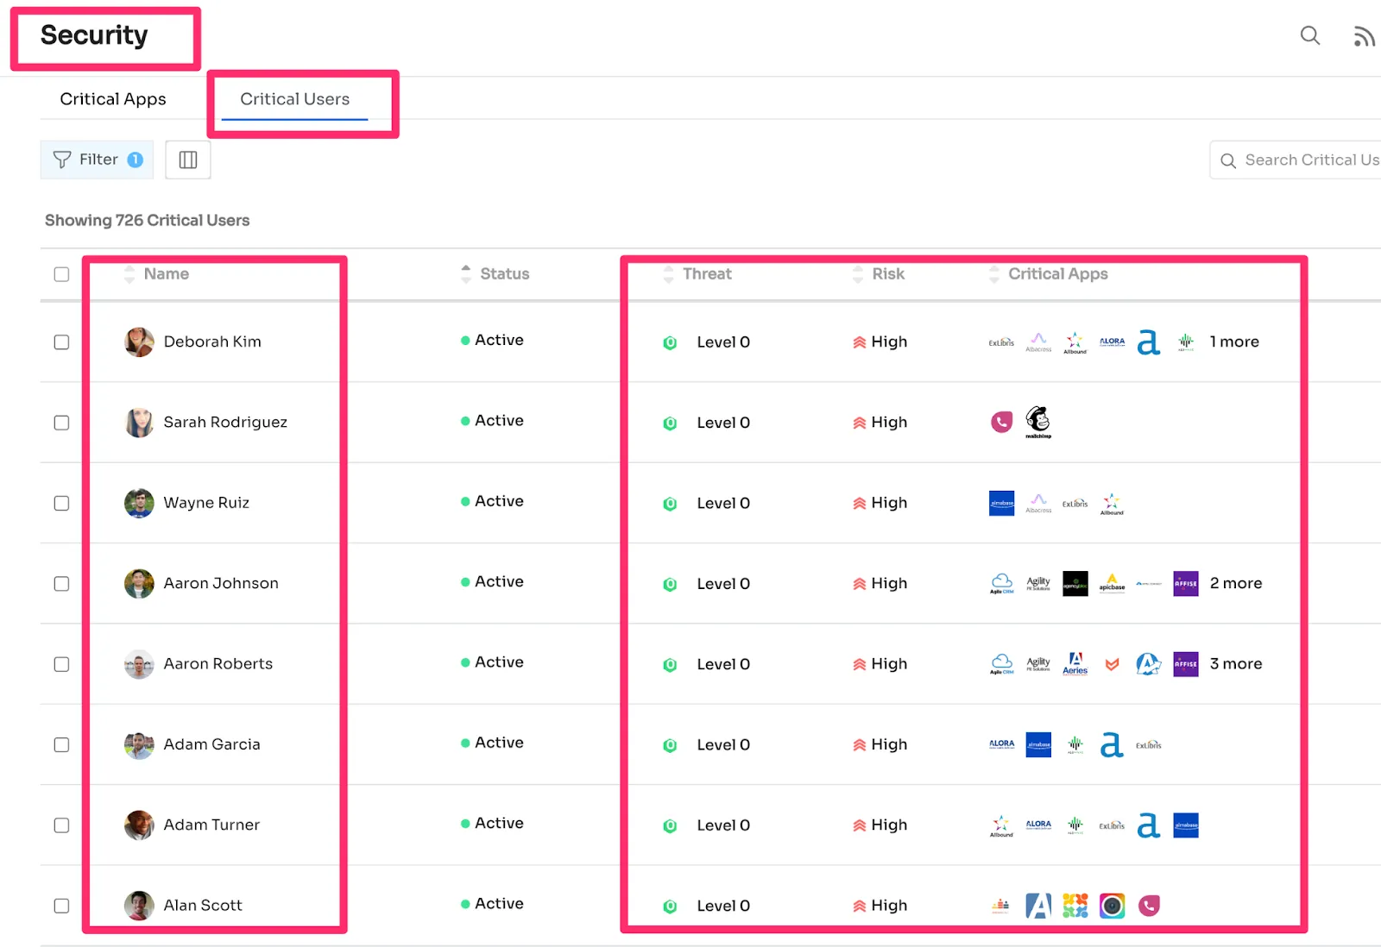The width and height of the screenshot is (1381, 947).
Task: Open Aaron Johnson's name link
Action: pyautogui.click(x=221, y=583)
